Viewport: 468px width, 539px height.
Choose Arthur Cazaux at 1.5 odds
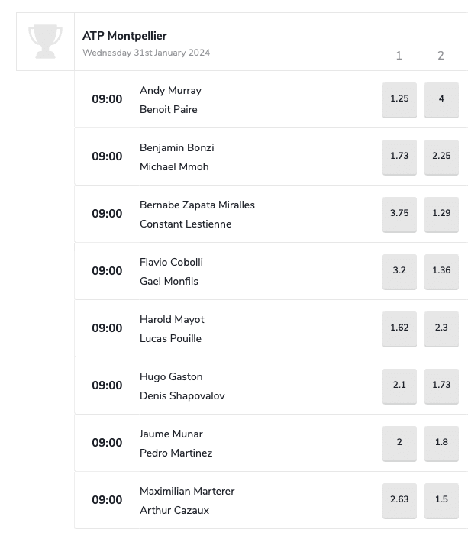[441, 501]
